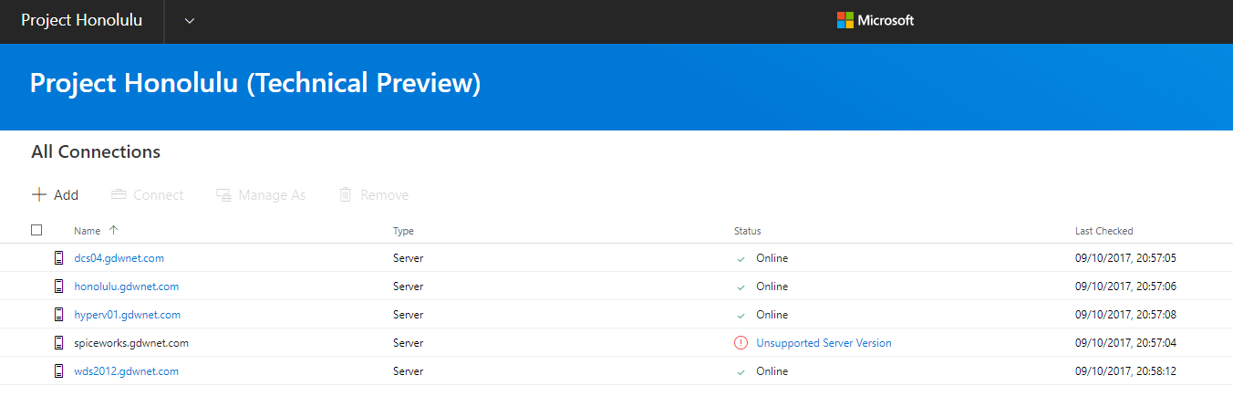Click the server icon beside honolulu.gdwnet.com
Image resolution: width=1233 pixels, height=396 pixels.
tap(59, 287)
